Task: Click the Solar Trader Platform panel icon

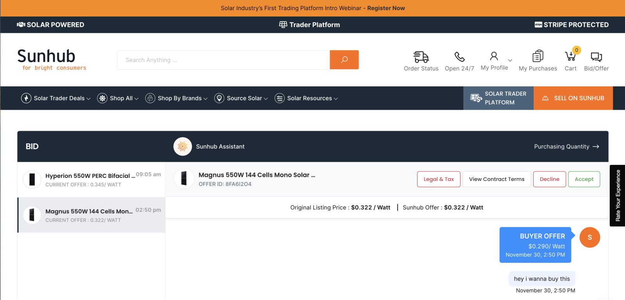Action: click(476, 98)
